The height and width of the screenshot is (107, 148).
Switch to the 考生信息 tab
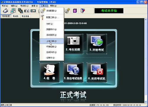25,16
